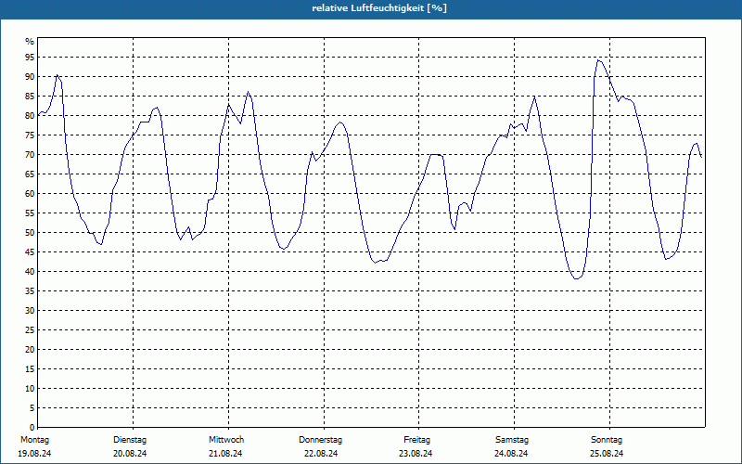Image resolution: width=742 pixels, height=464 pixels.
Task: Click the y-axis value 95
Action: [30, 58]
